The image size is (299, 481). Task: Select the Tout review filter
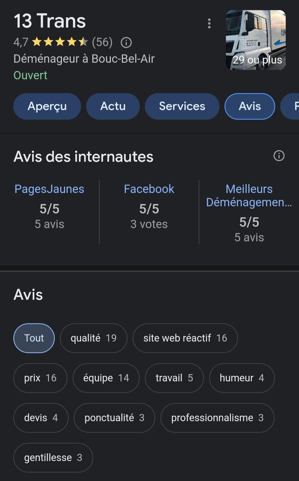(x=34, y=338)
